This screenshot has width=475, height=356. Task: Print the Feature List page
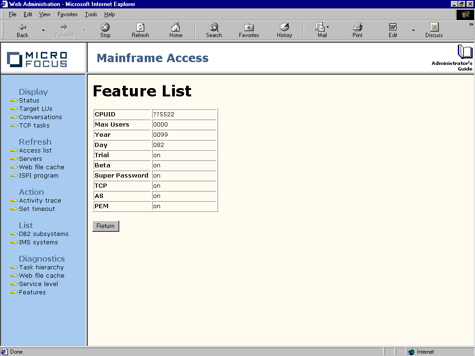click(357, 30)
